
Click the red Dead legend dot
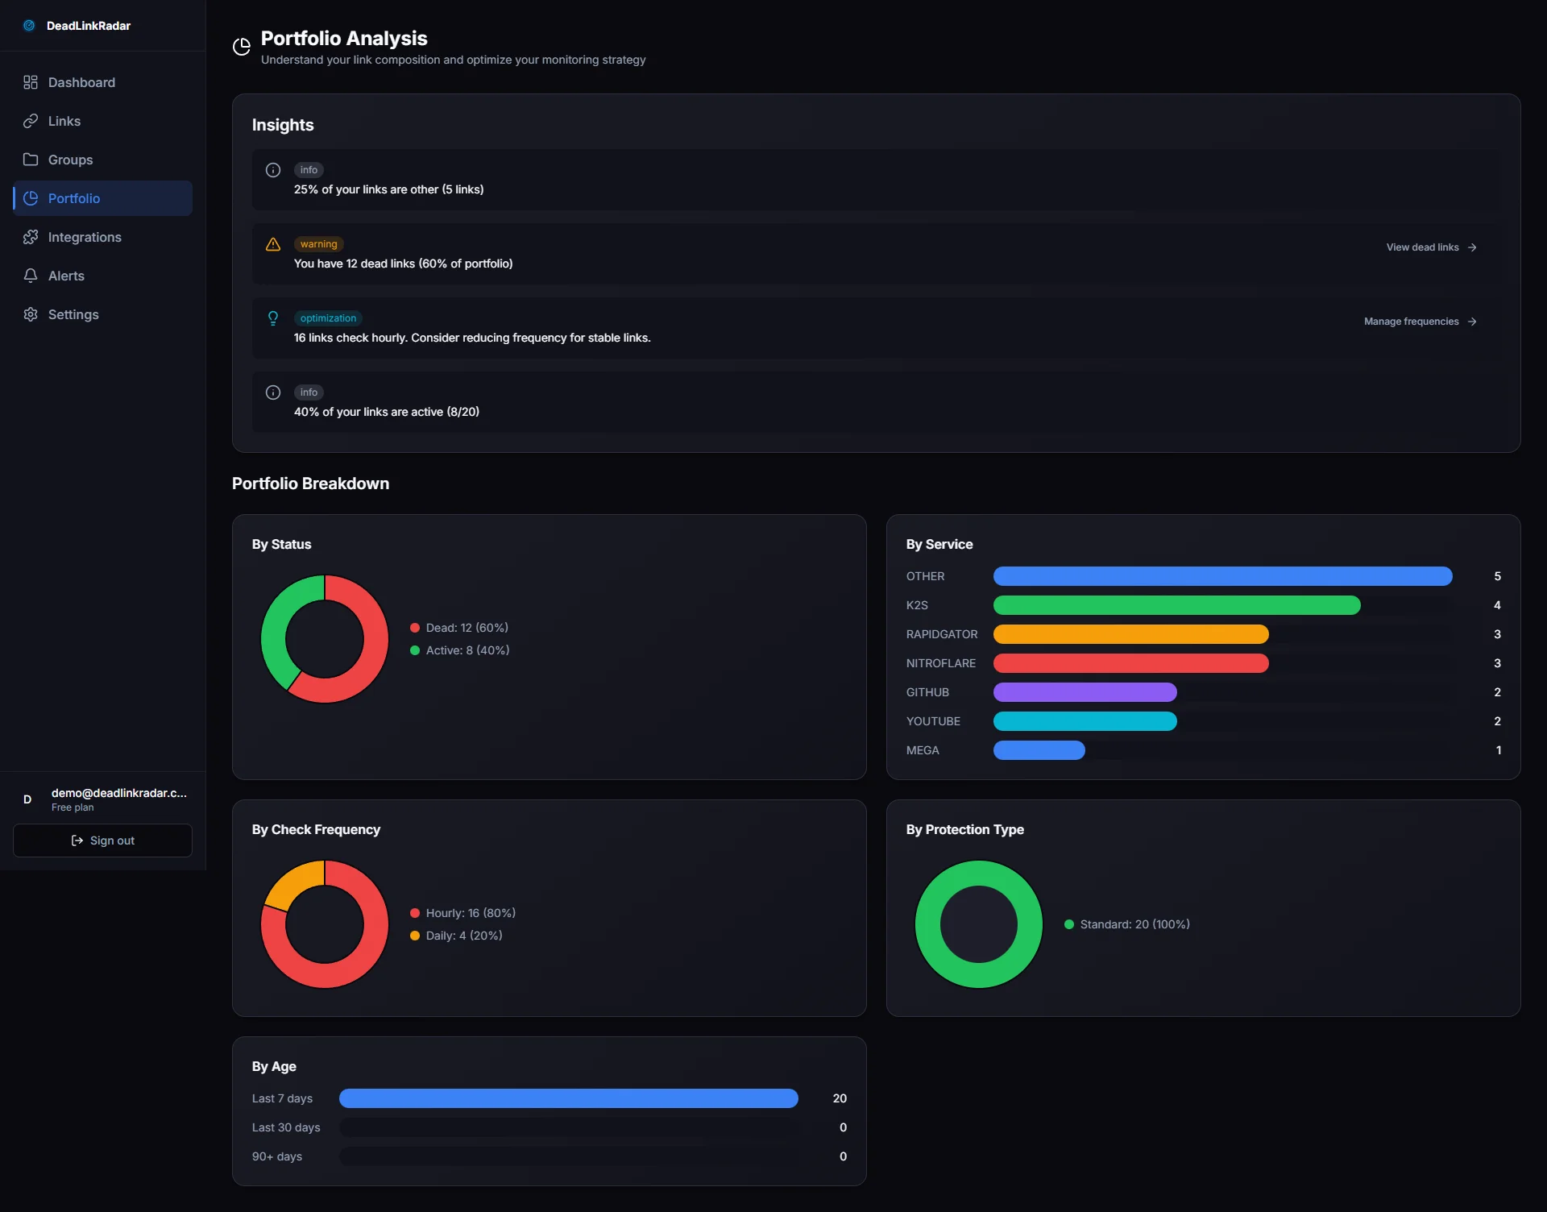(415, 628)
